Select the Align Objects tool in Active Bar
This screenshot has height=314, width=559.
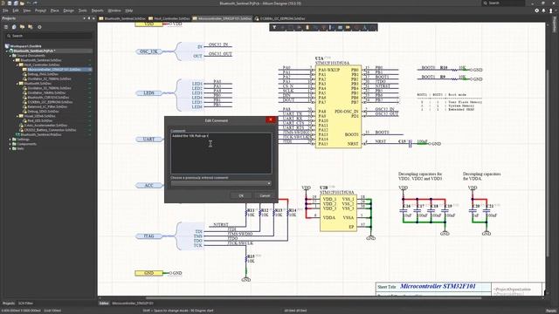(x=299, y=27)
